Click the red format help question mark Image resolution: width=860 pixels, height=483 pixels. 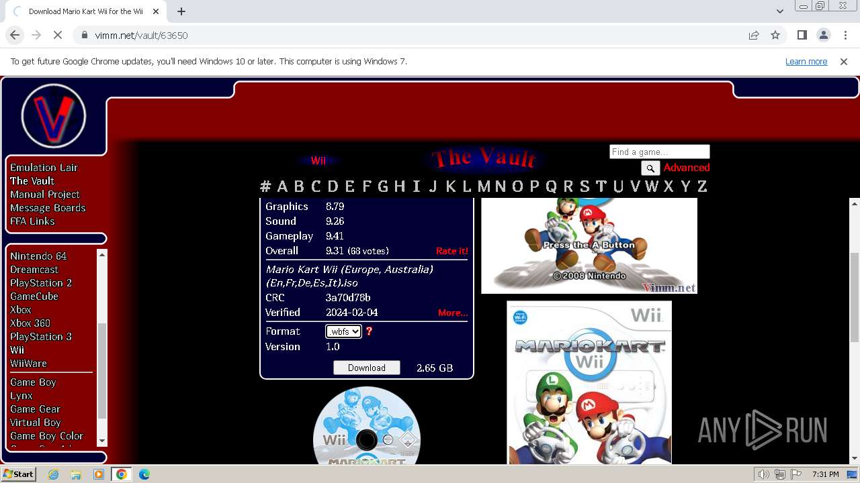click(369, 331)
